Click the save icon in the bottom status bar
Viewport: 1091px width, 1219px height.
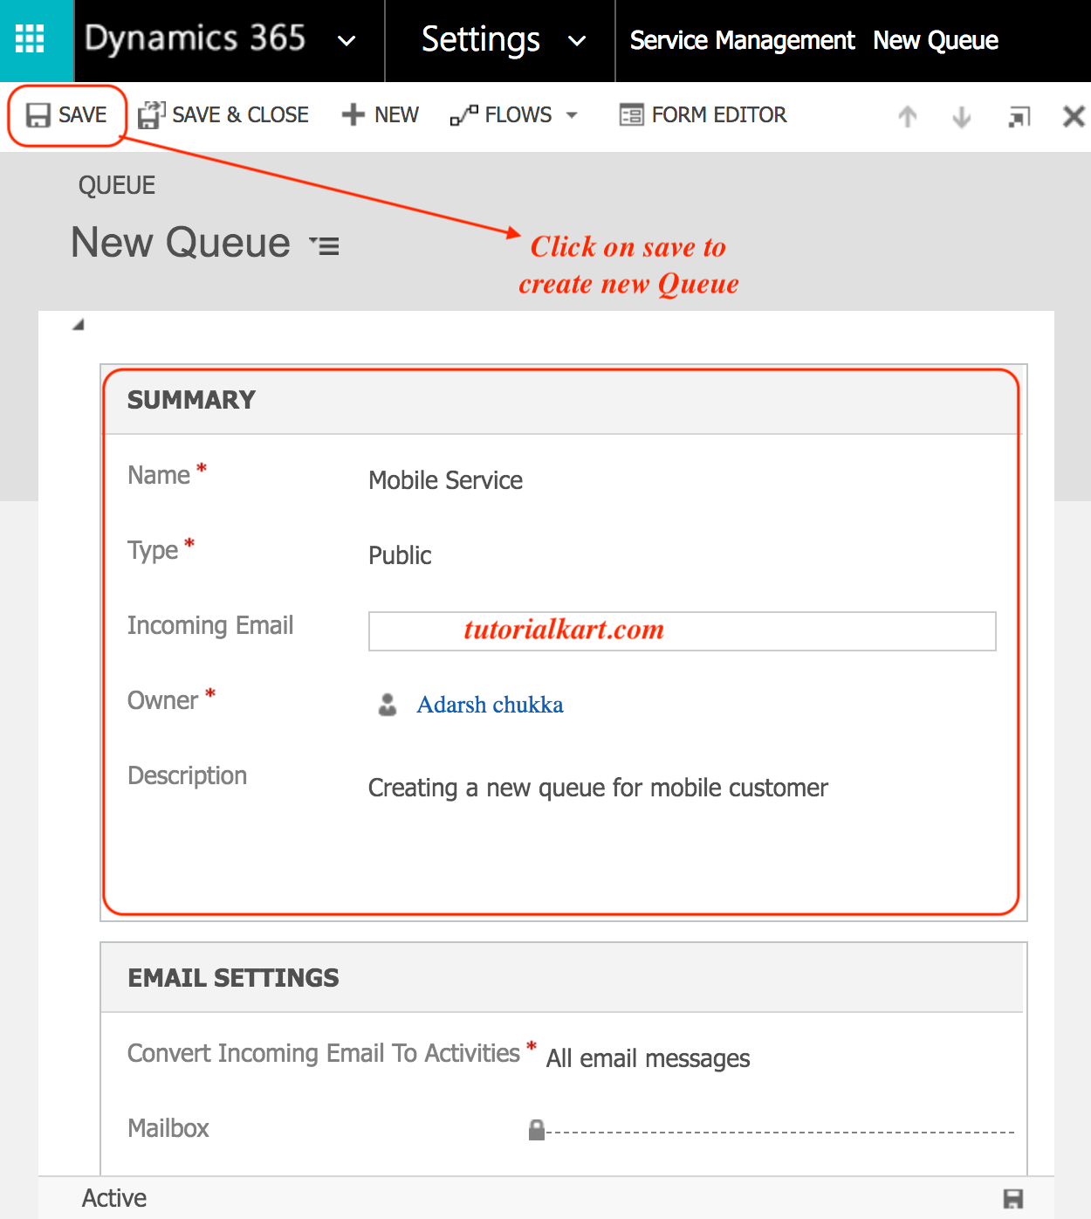pos(1014,1197)
